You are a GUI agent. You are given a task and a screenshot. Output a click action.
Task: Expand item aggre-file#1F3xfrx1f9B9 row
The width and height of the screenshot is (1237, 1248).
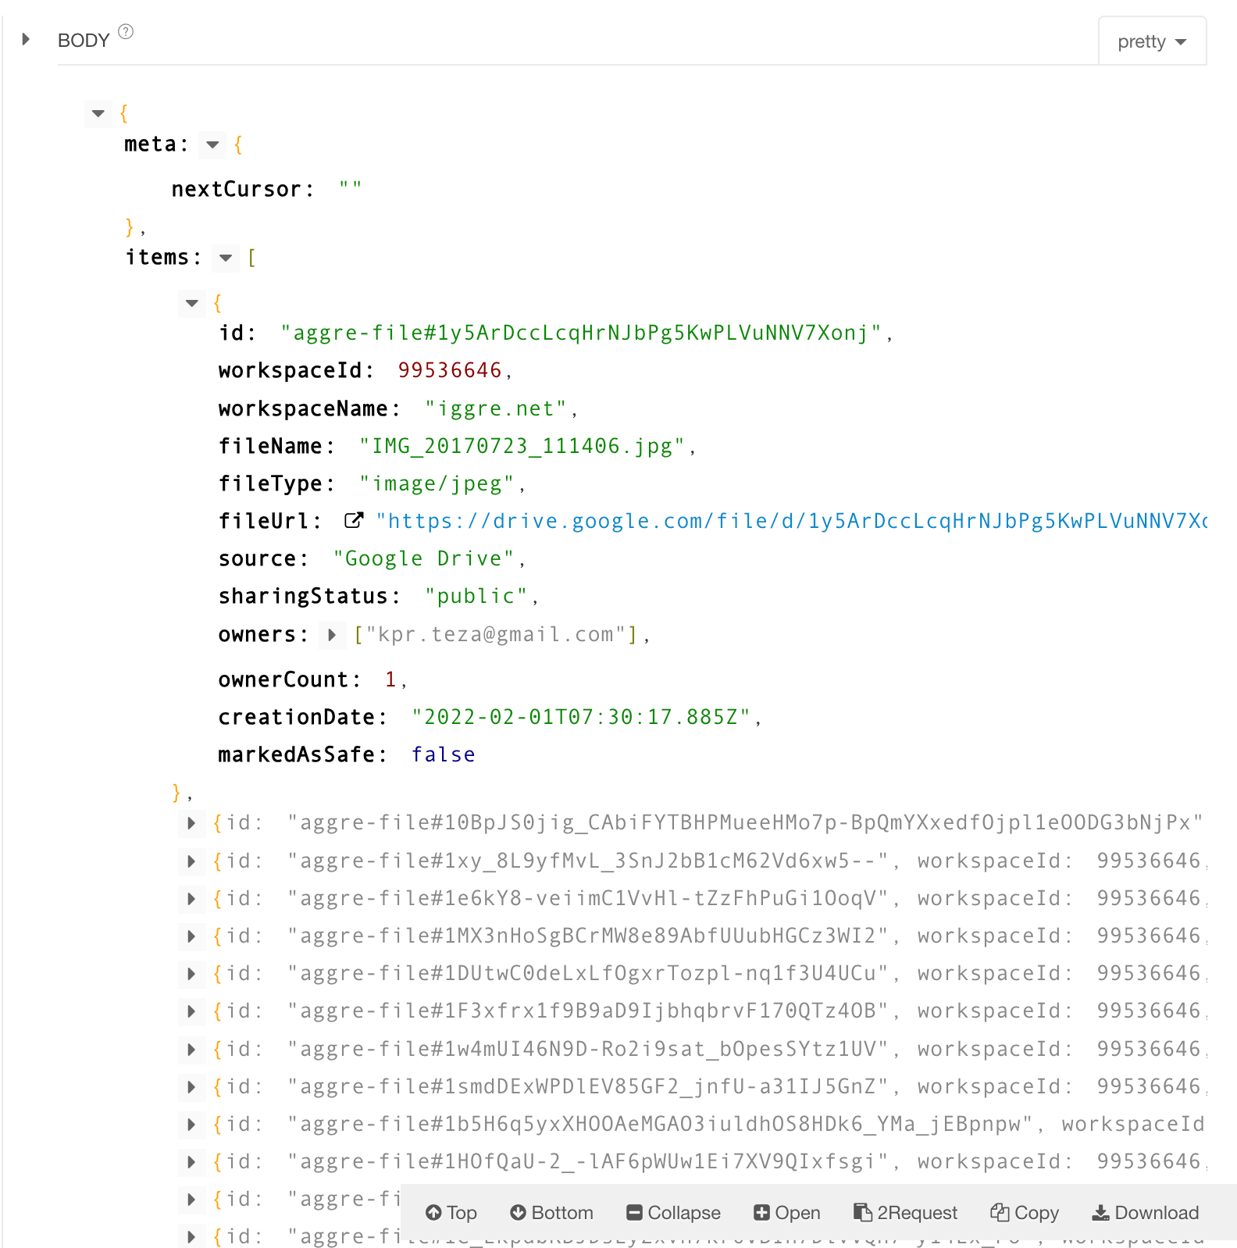coord(191,1011)
